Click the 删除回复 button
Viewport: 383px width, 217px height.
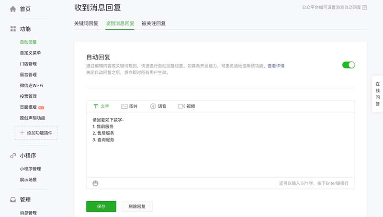coord(137,206)
